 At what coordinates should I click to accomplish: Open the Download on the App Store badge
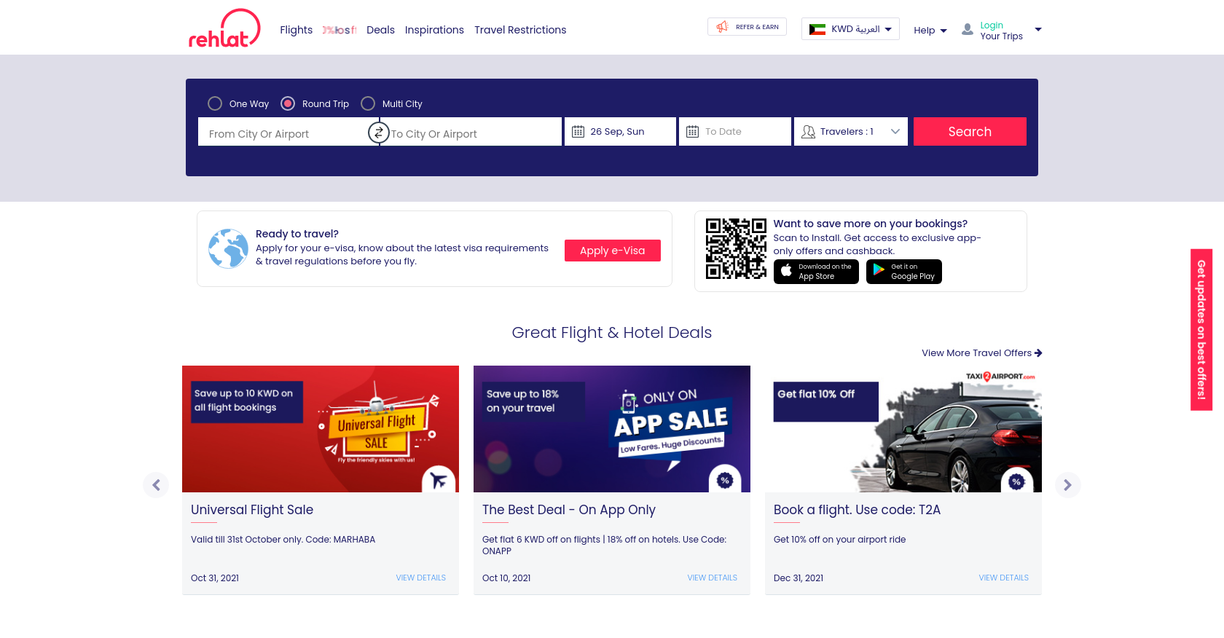pos(816,272)
